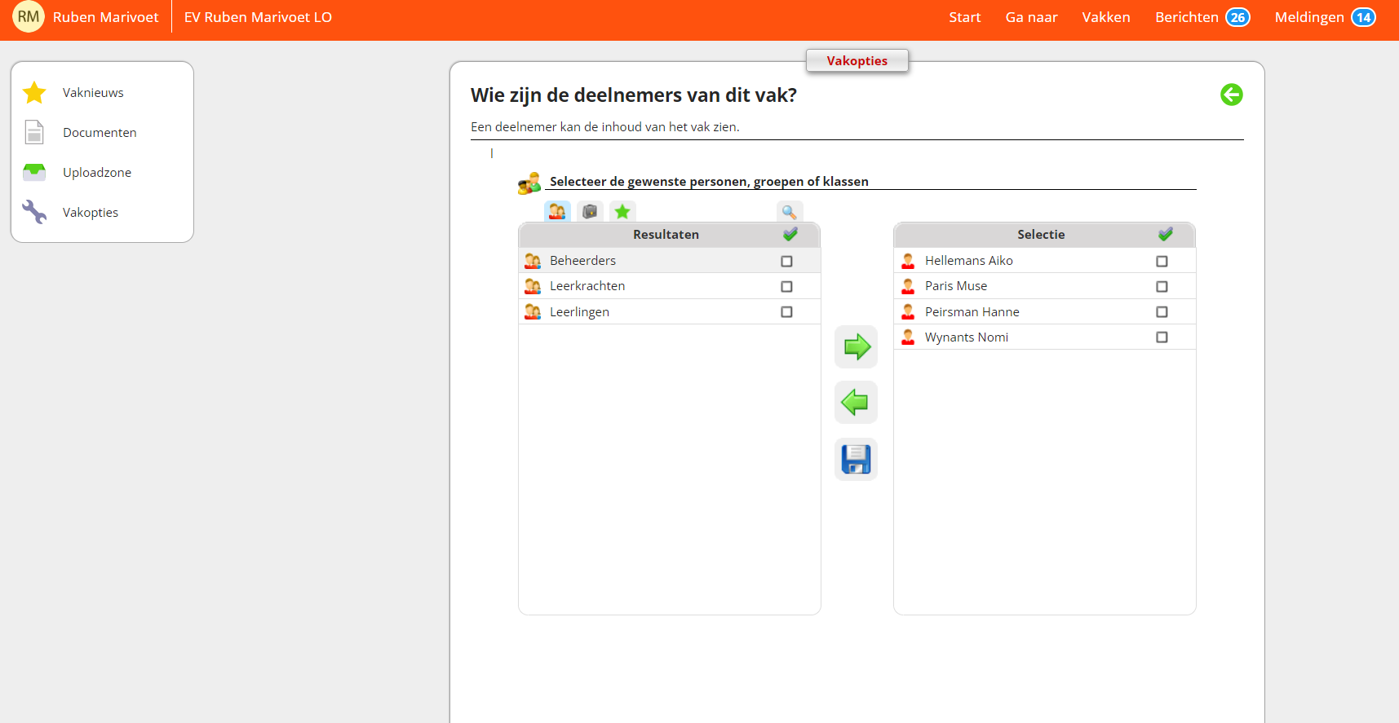Select the briefcase filter tab
This screenshot has height=723, width=1399.
click(590, 212)
